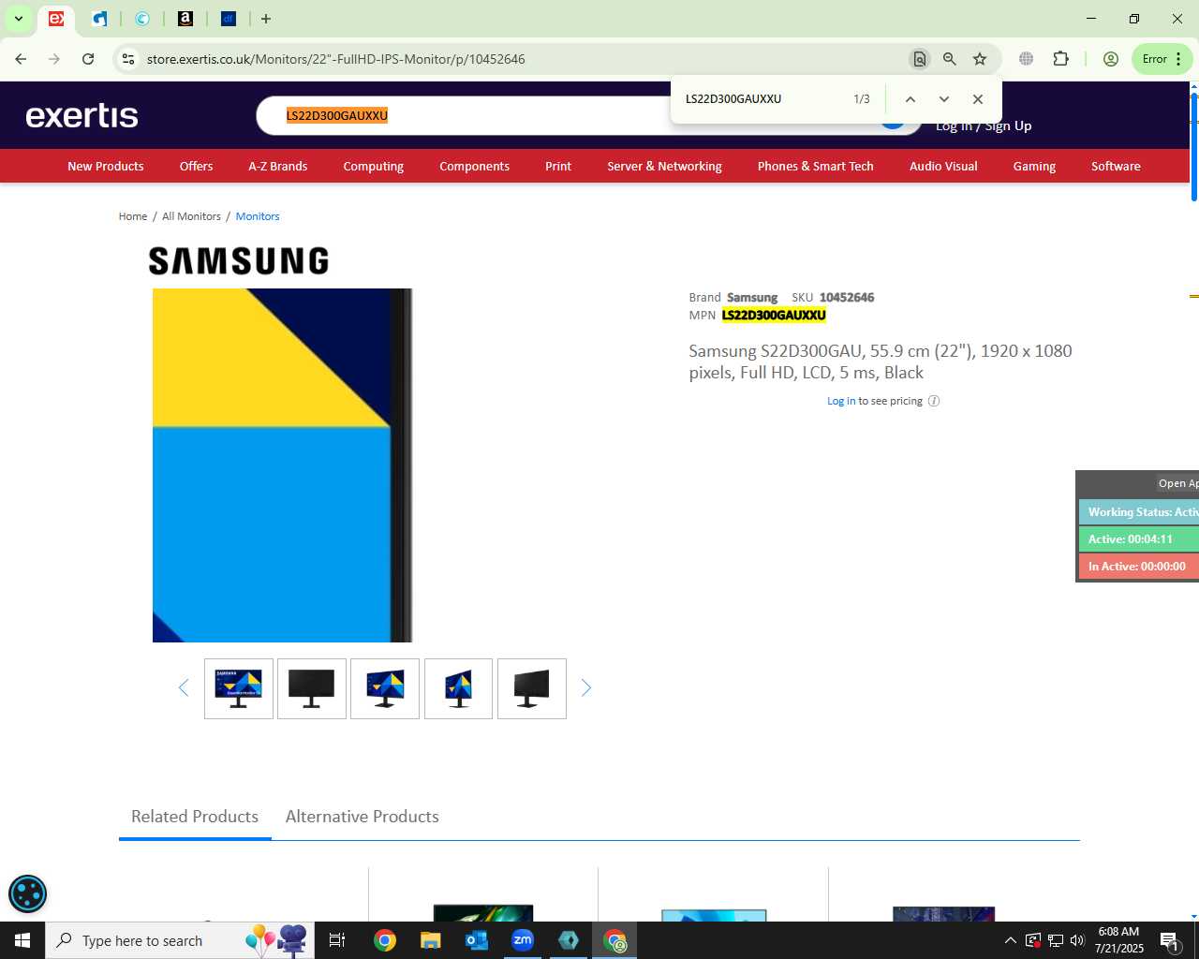The width and height of the screenshot is (1199, 959).
Task: Switch to the Related Products tab
Action: pos(195,817)
